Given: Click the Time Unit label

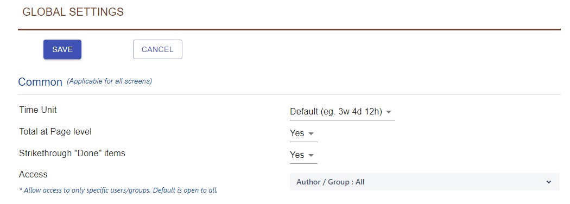Looking at the screenshot, I should [x=38, y=110].
